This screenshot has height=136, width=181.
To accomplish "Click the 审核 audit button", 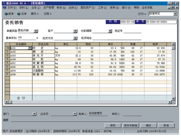I will click(112, 126).
